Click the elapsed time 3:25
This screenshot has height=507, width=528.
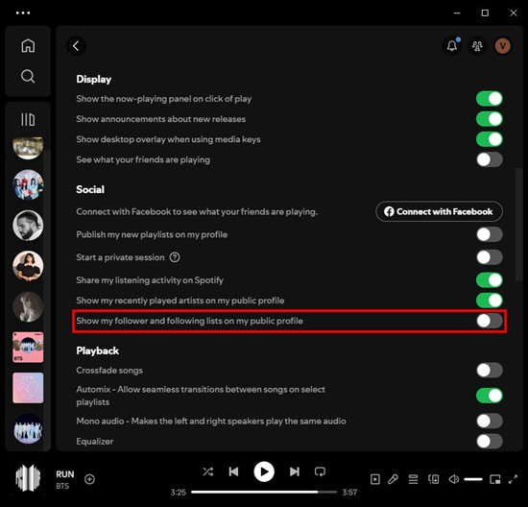(x=179, y=493)
